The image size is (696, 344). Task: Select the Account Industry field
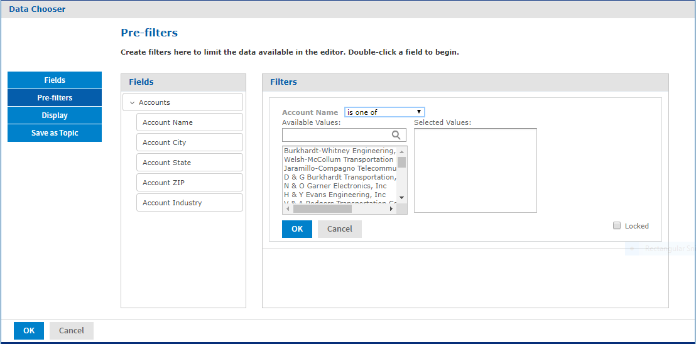pyautogui.click(x=190, y=203)
